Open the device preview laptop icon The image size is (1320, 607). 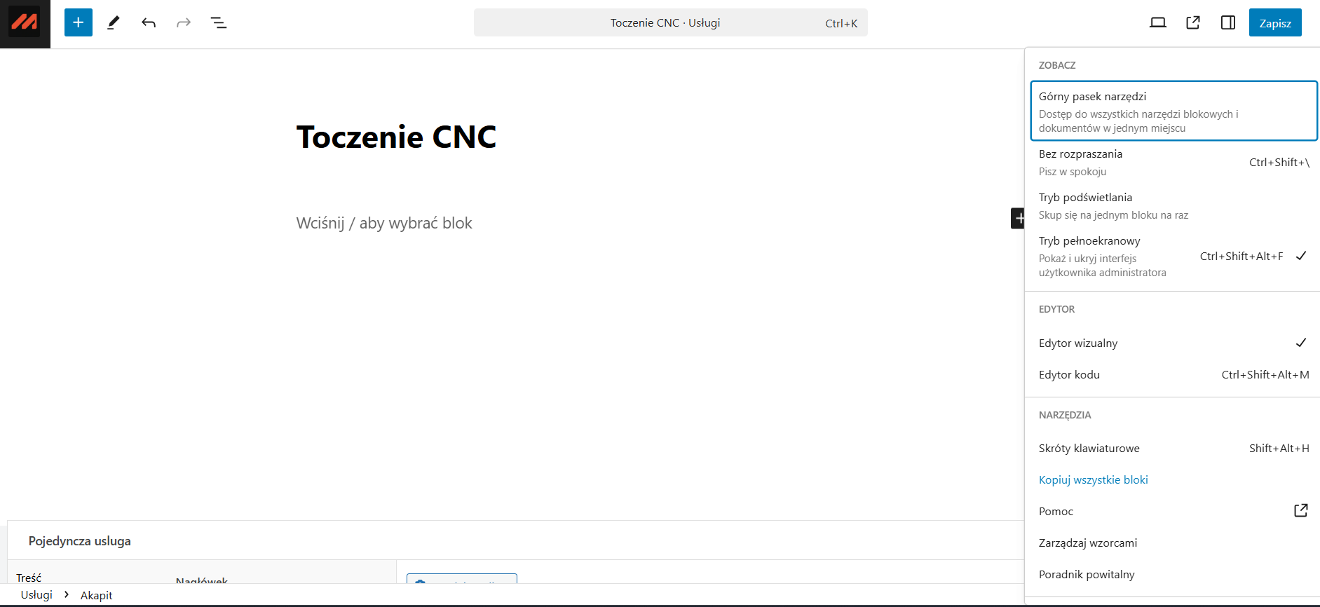[x=1158, y=22]
